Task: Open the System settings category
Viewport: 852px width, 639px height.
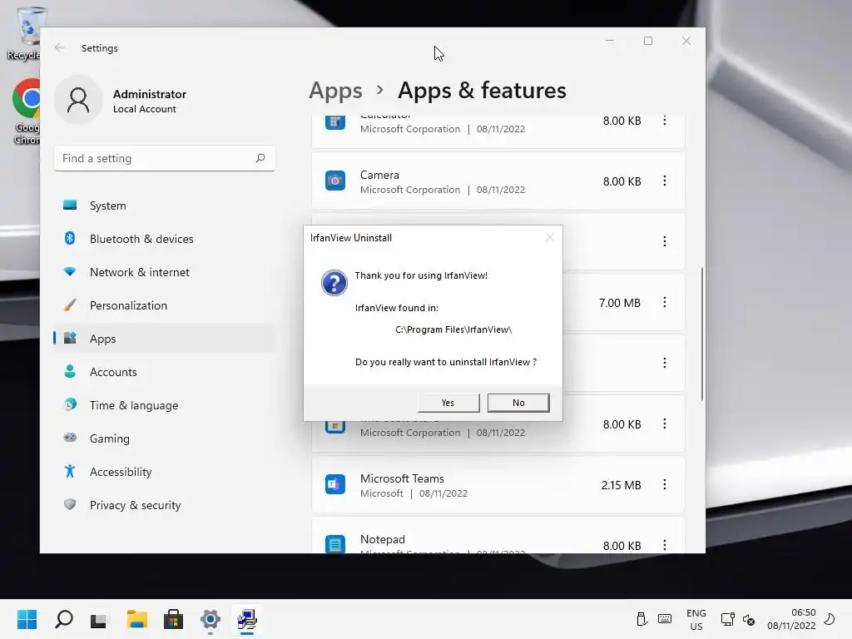Action: click(x=164, y=206)
